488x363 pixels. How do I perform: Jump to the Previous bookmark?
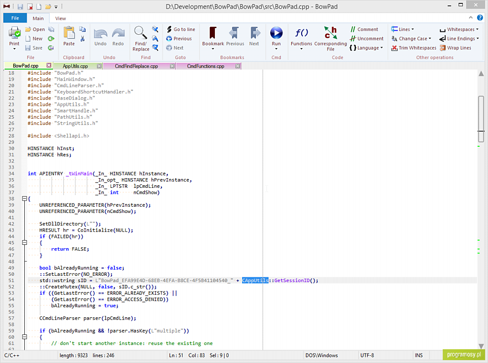click(x=235, y=36)
